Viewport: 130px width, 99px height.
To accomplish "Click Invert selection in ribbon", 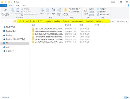I will point(103,14).
